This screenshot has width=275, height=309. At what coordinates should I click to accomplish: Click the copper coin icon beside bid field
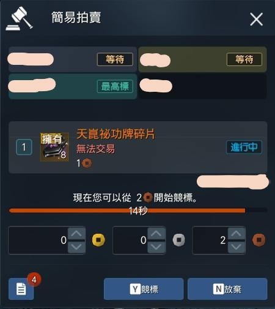click(x=258, y=240)
